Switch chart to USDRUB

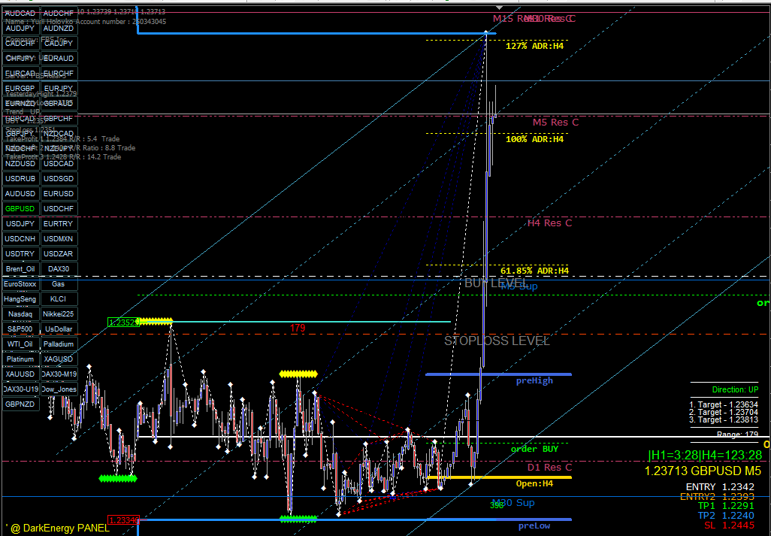[x=20, y=178]
